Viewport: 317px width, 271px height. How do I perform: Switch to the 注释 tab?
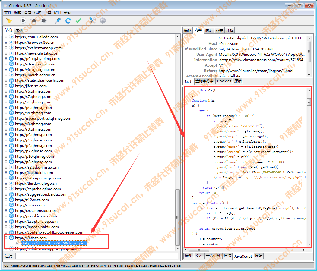click(x=230, y=30)
